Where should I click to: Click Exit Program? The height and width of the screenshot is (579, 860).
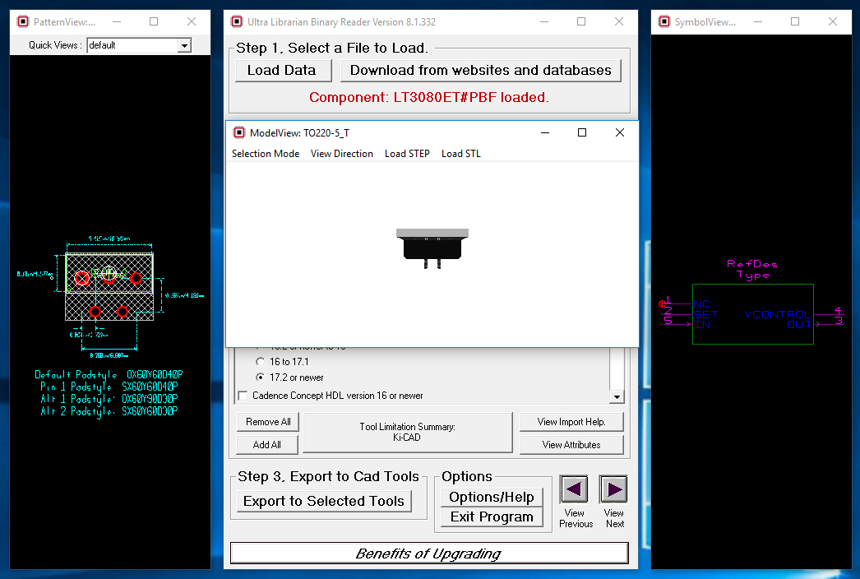click(492, 517)
